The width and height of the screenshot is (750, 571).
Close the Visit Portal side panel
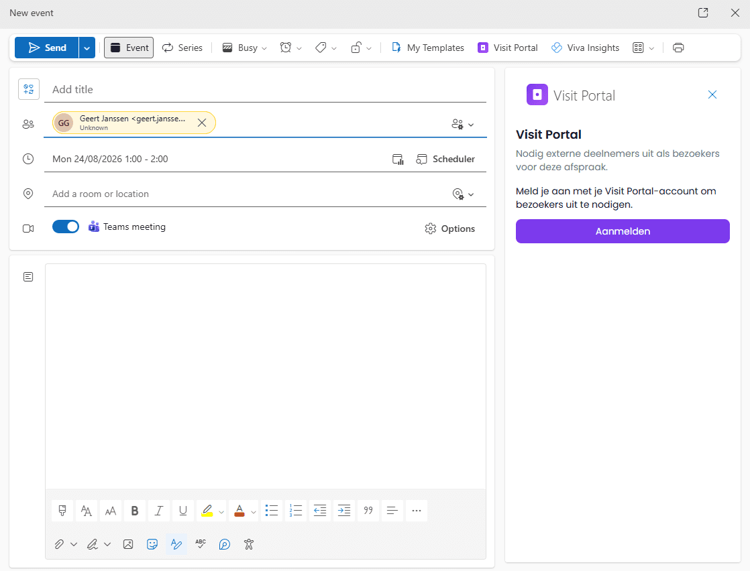click(712, 94)
